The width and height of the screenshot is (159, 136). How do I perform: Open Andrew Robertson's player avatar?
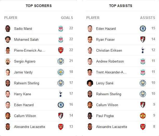[90, 62]
